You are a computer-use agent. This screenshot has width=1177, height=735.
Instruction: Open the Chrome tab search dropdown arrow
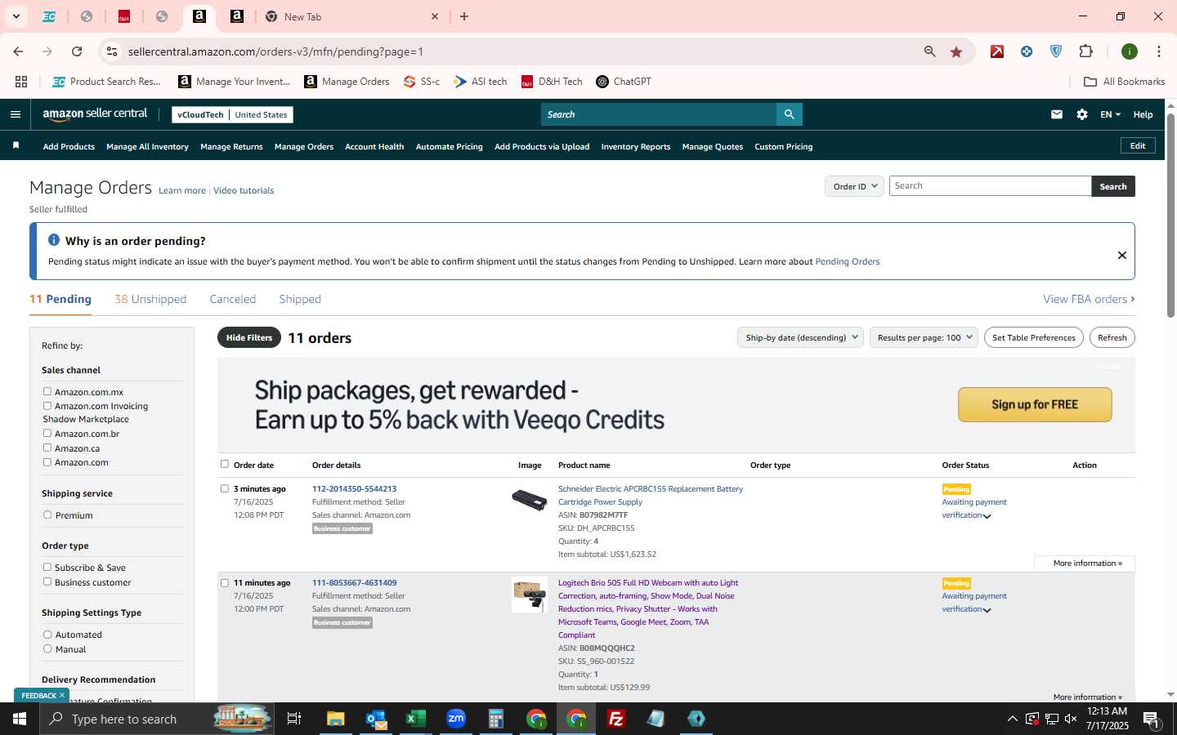pos(16,16)
